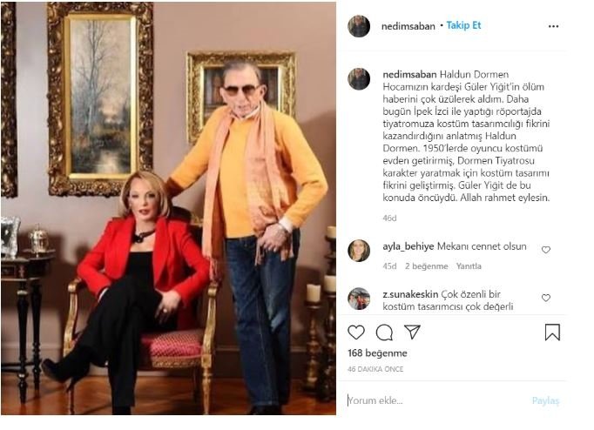Image resolution: width=594 pixels, height=430 pixels.
Task: Like z.sunakeskin's comment with the heart
Action: 546,298
